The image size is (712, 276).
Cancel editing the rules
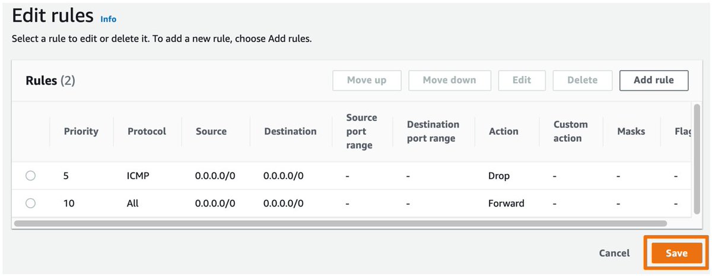[x=614, y=253]
